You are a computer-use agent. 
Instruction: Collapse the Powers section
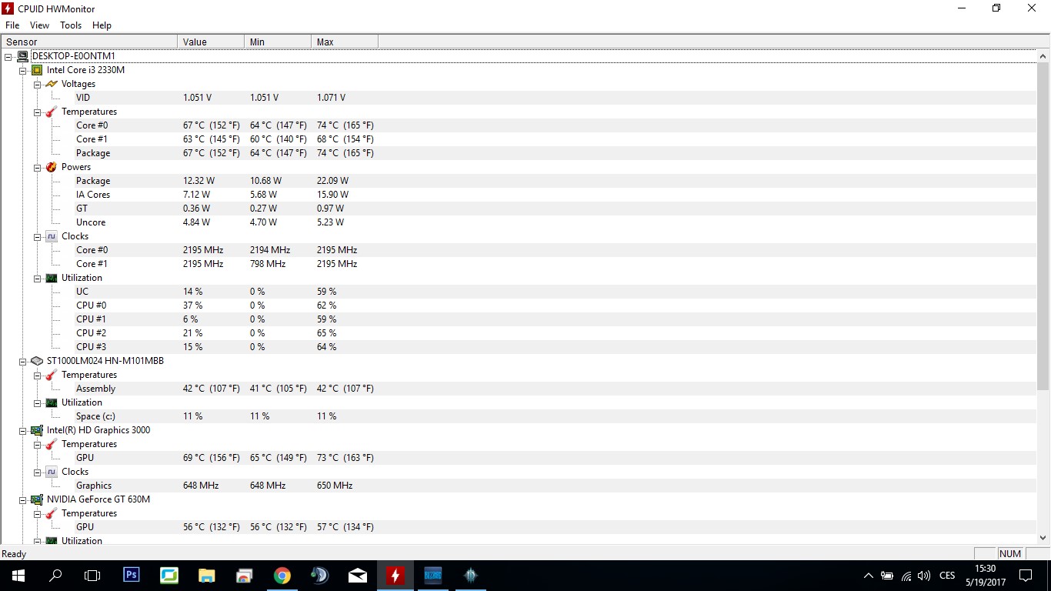37,167
